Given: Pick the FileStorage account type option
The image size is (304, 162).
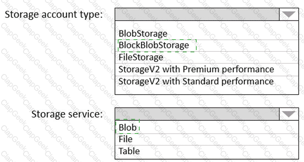Looking at the screenshot, I should point(141,57).
